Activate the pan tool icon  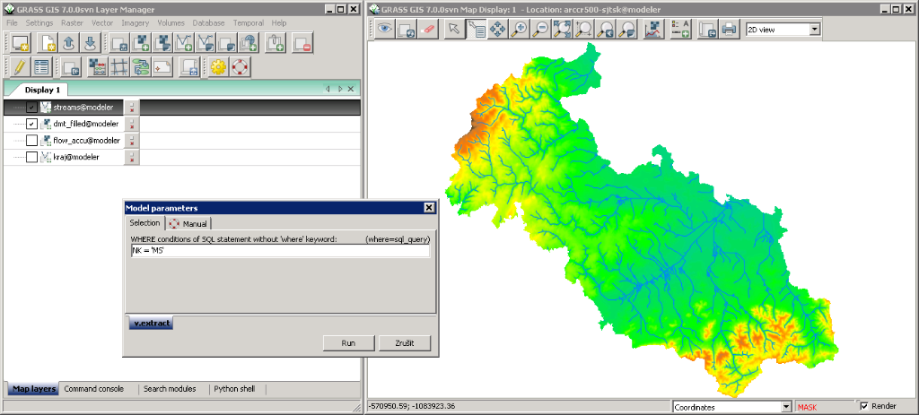498,29
